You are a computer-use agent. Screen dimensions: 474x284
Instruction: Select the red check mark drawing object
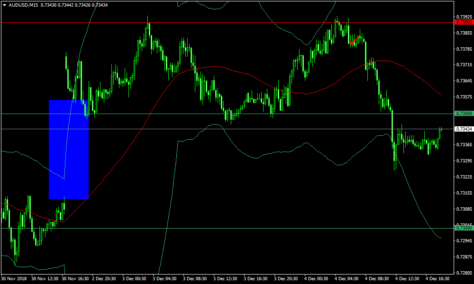(x=354, y=41)
